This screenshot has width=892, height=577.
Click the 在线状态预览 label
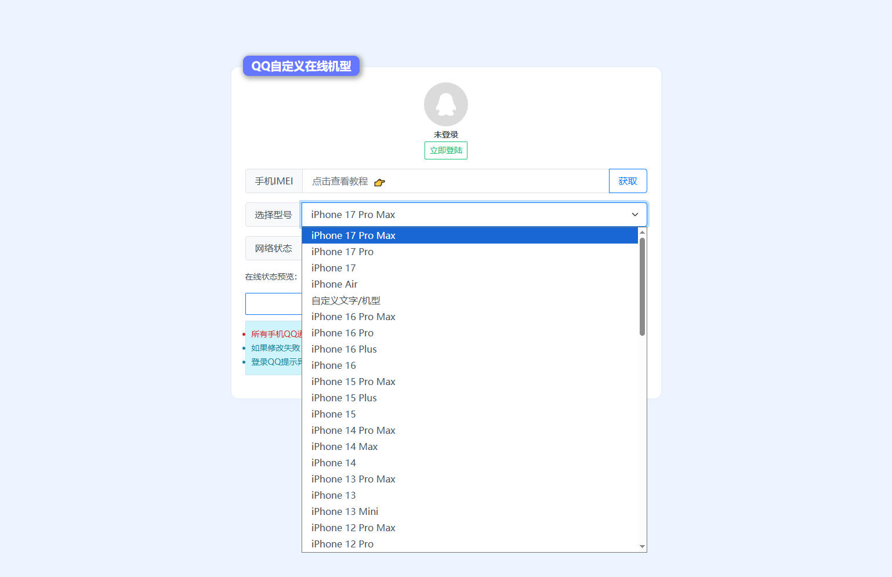click(271, 277)
